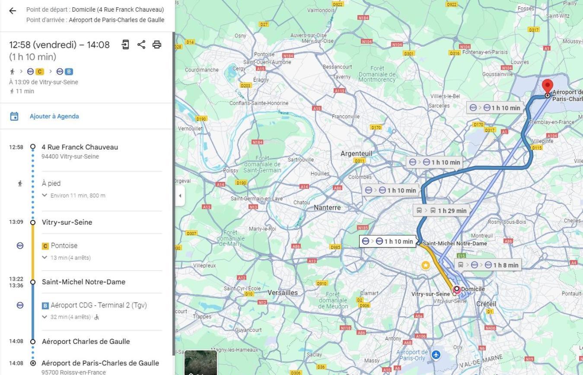Click the side panel vertical scrollbar
This screenshot has height=375, width=583.
coord(174,193)
